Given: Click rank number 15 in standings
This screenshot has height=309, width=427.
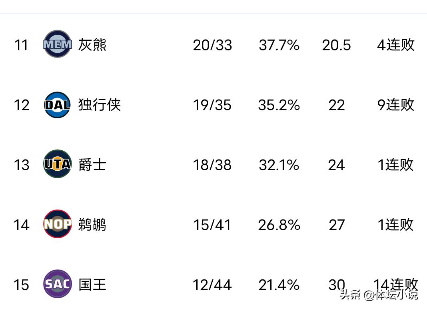Looking at the screenshot, I should (22, 285).
